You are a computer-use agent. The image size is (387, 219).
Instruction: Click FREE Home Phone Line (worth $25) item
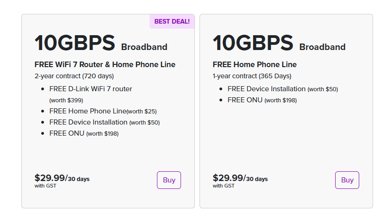click(x=103, y=111)
